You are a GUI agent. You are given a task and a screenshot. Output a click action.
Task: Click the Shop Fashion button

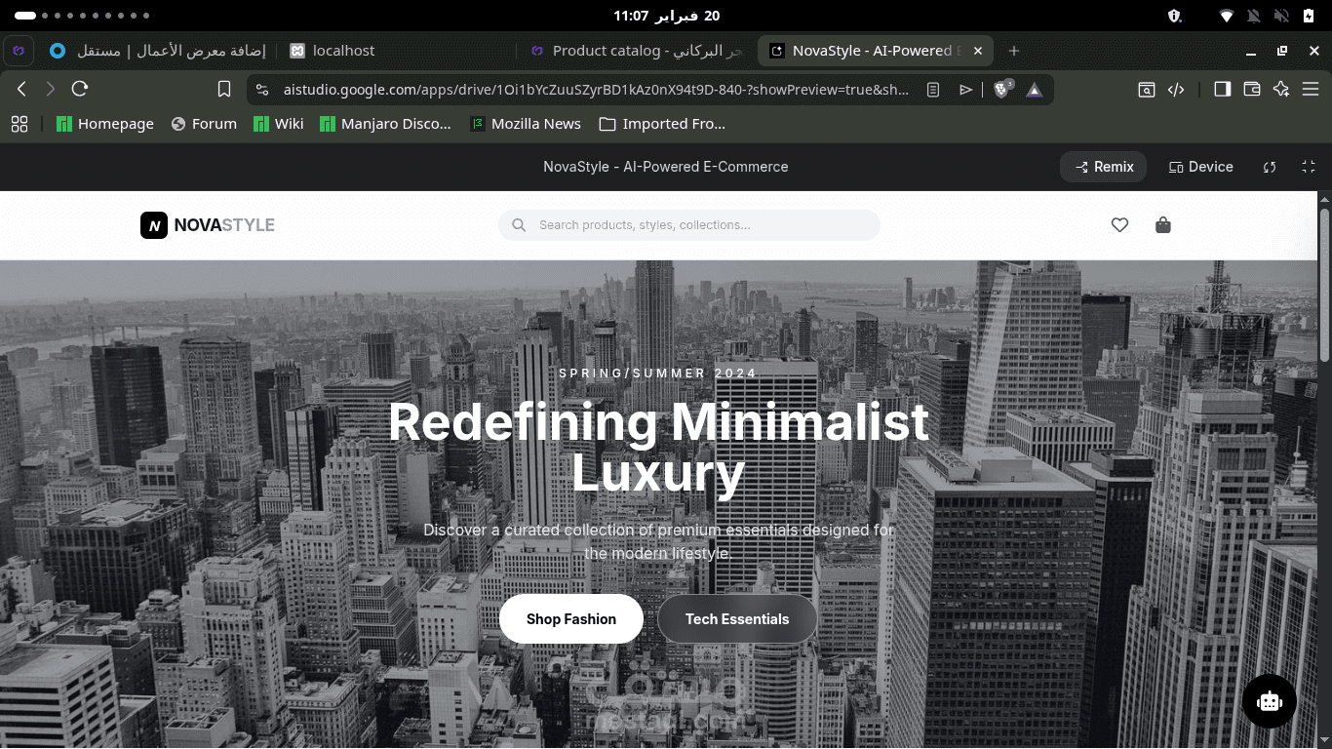click(x=570, y=618)
